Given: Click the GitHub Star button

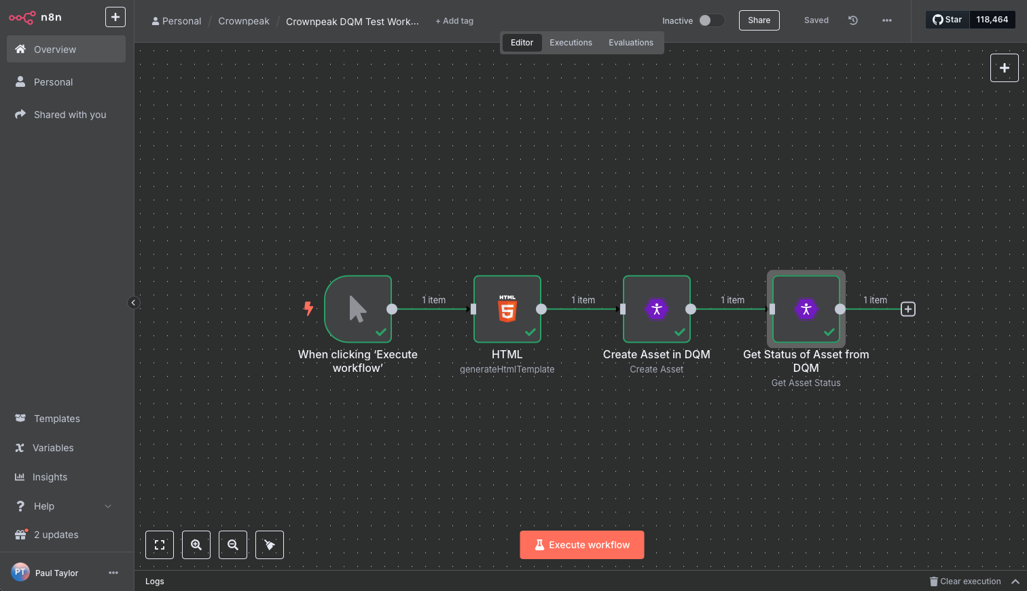Looking at the screenshot, I should (948, 20).
